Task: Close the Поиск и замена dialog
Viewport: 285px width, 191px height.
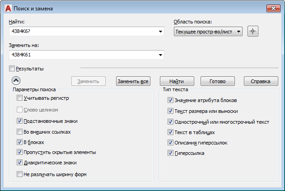Action: tap(273, 9)
